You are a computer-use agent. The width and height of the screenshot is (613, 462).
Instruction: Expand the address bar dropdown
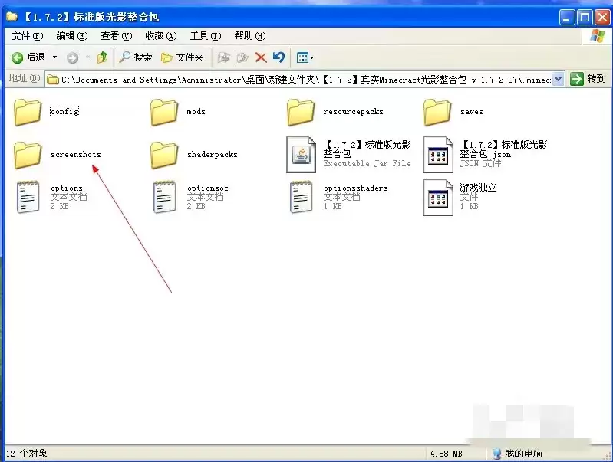(558, 79)
